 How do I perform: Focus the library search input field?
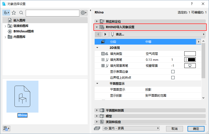[52, 13]
